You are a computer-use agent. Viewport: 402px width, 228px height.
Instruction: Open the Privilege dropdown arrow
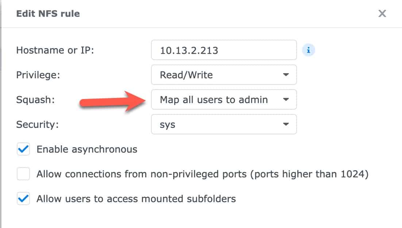click(x=286, y=75)
